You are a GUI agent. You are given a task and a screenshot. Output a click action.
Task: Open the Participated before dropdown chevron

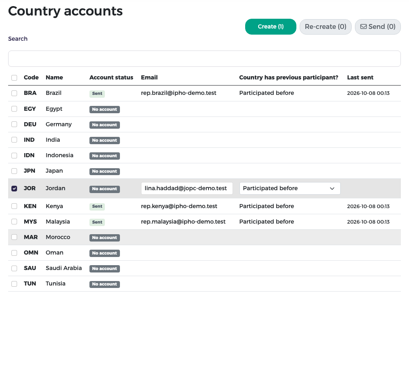point(332,189)
